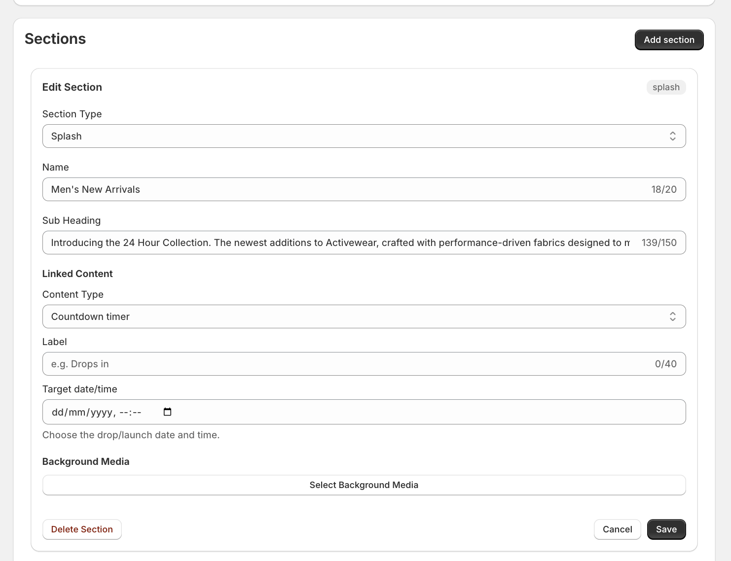The height and width of the screenshot is (561, 731).
Task: Click the empty Label input field
Action: [x=296, y=364]
